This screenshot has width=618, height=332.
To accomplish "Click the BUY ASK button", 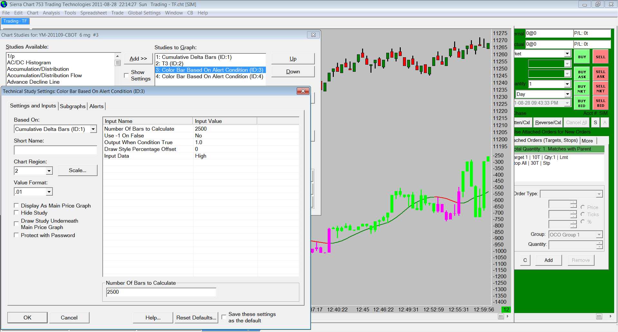I will (582, 74).
